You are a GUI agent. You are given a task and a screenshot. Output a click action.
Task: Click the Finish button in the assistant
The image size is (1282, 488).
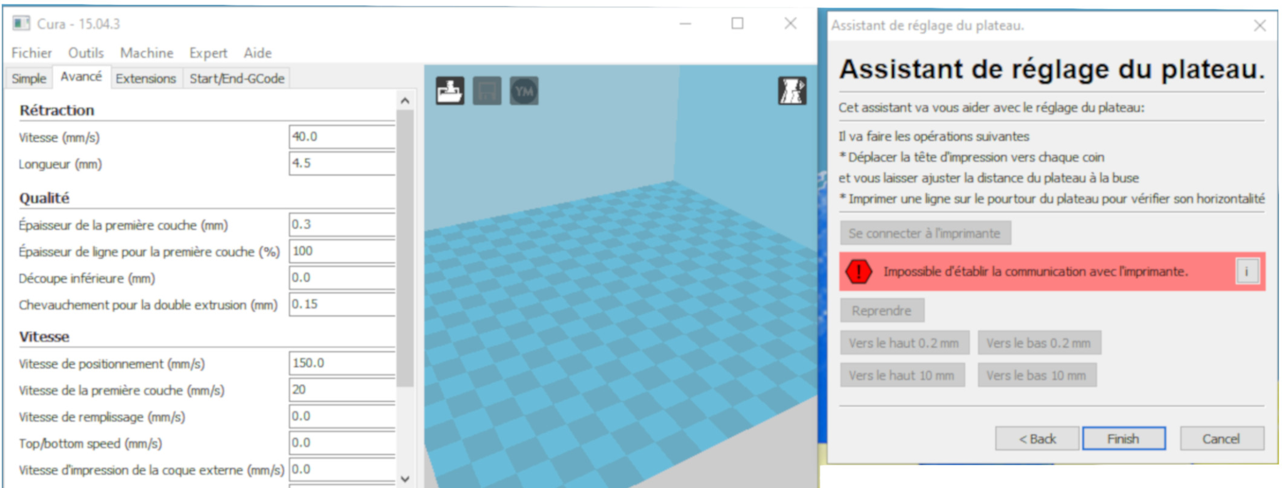coord(1124,439)
